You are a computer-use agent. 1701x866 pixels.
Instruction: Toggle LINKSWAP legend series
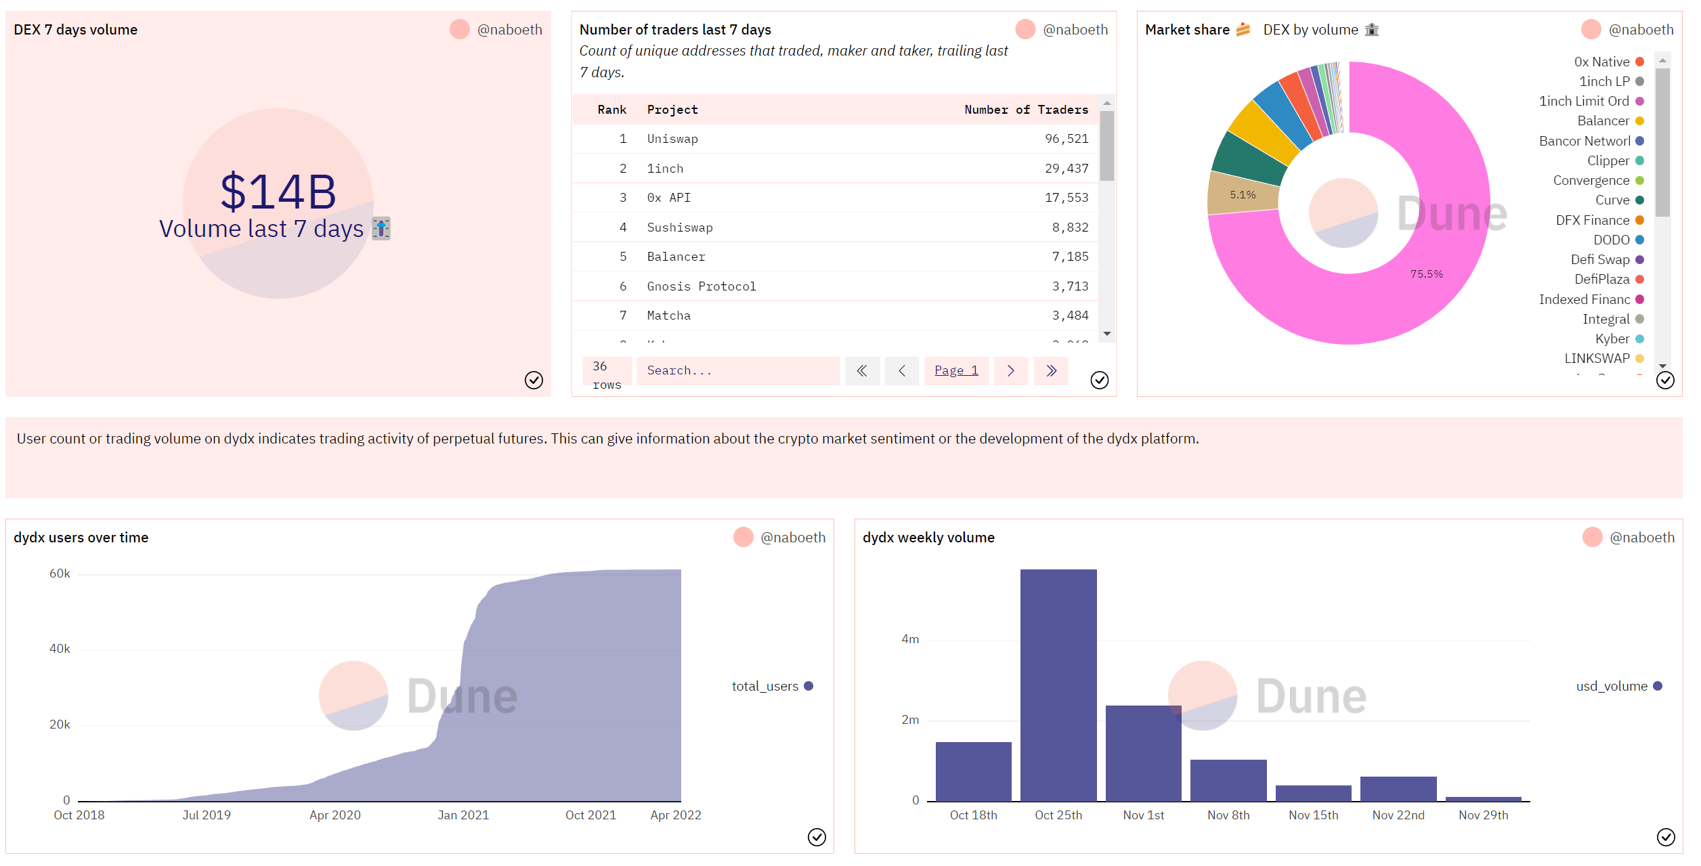click(x=1604, y=358)
